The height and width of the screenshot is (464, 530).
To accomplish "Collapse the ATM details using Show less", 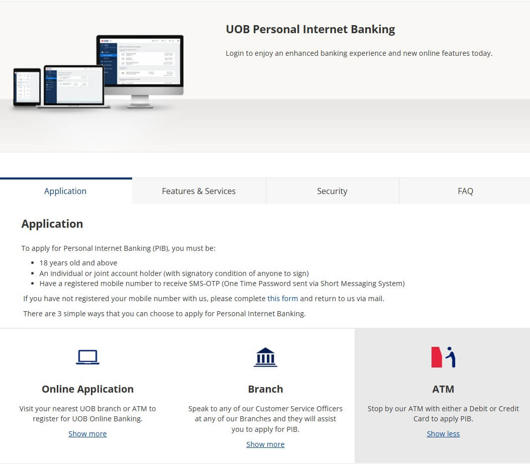I will (443, 433).
